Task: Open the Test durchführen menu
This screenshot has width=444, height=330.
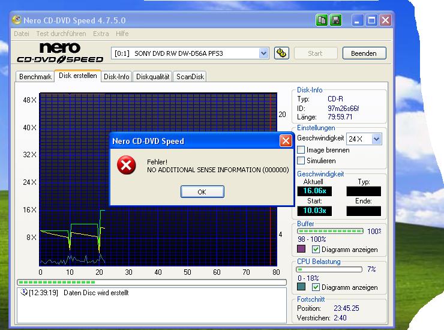Action: (61, 34)
